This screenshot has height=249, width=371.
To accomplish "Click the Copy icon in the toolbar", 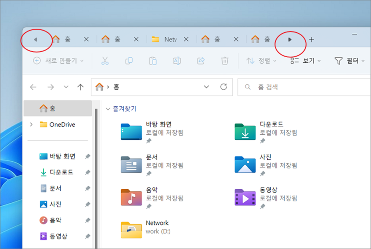I will (x=129, y=61).
